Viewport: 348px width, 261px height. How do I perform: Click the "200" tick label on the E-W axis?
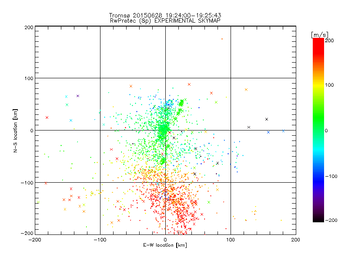click(x=296, y=240)
